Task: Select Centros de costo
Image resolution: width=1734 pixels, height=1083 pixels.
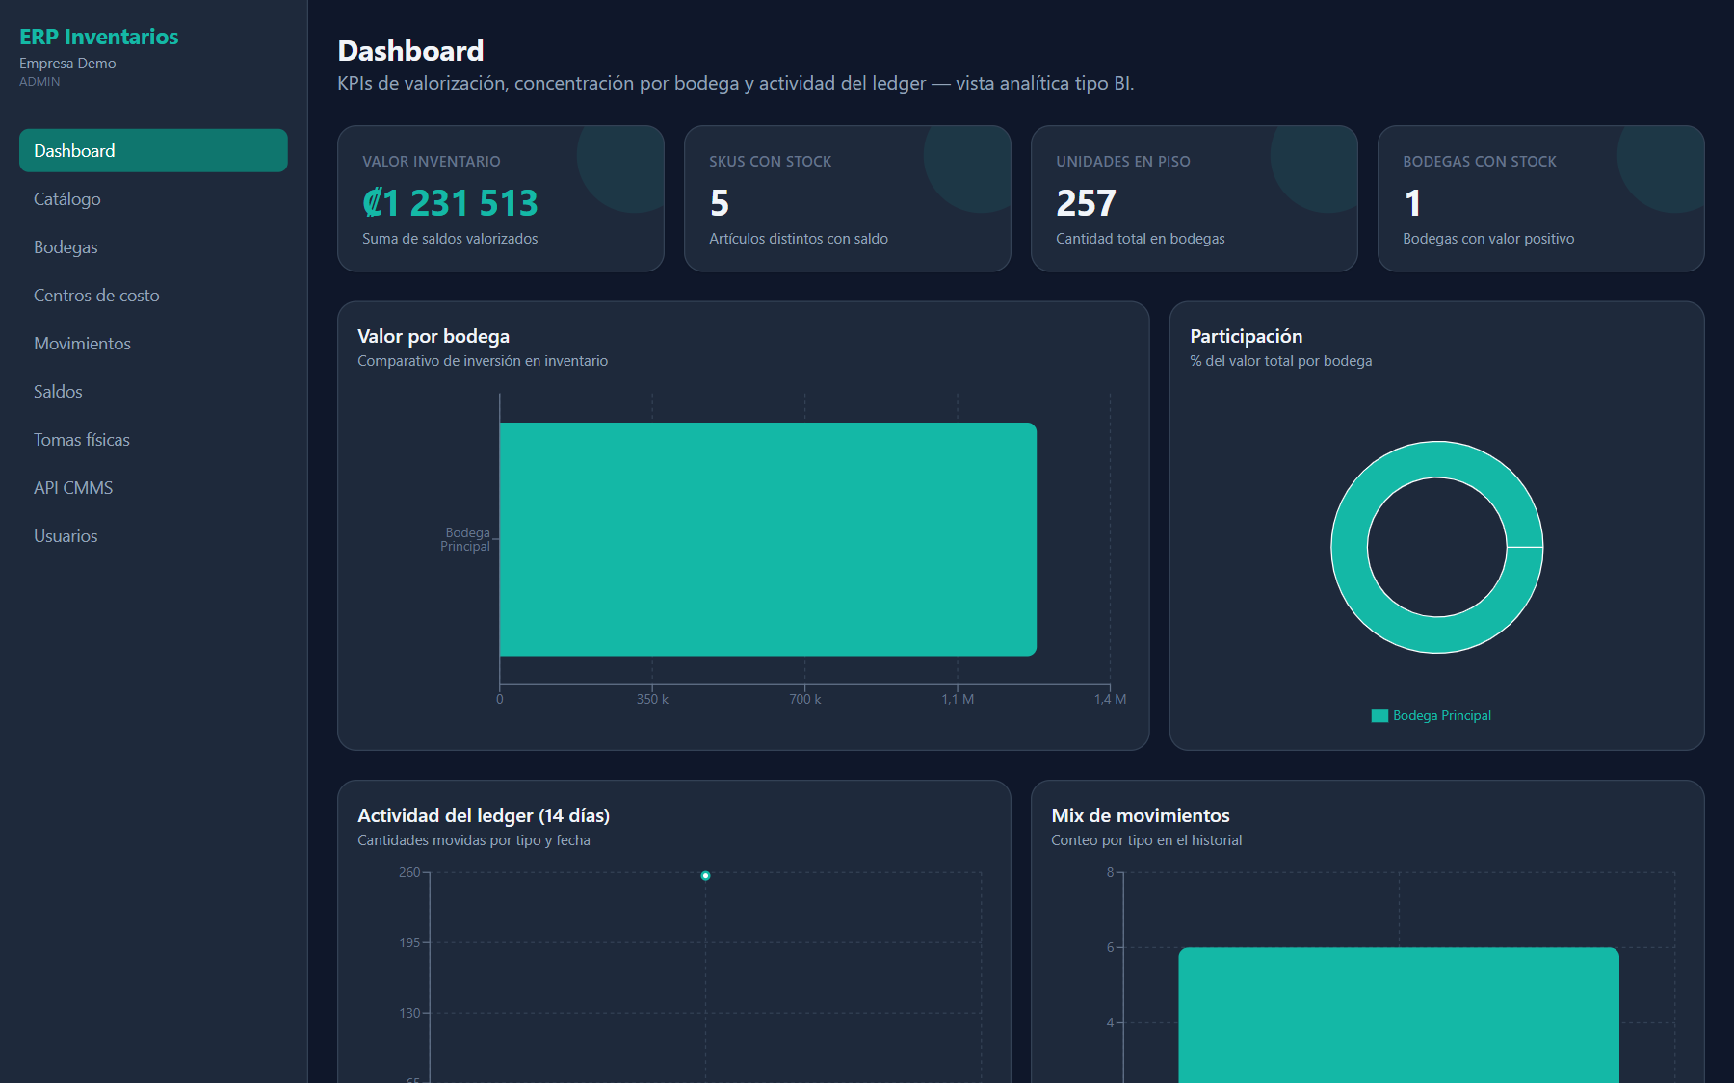Action: point(153,296)
